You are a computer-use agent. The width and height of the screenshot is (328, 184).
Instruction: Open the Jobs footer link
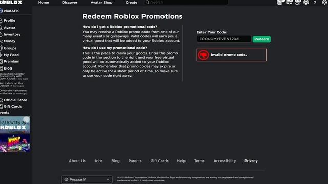click(x=98, y=161)
